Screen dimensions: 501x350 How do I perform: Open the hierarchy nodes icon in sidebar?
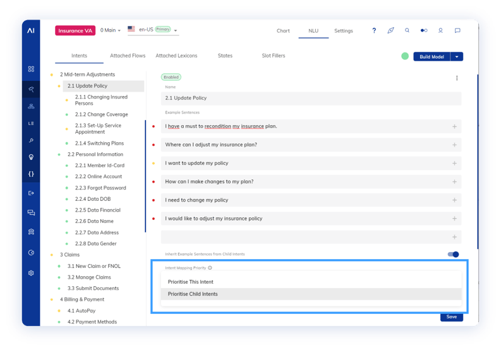click(31, 106)
